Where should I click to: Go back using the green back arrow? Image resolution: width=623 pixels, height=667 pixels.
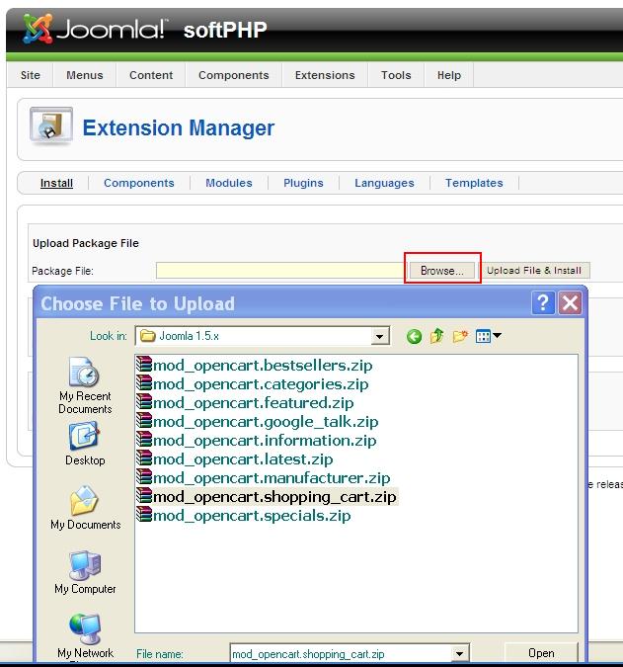tap(414, 337)
